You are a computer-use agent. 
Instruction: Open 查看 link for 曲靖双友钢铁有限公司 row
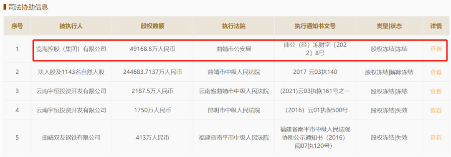point(436,138)
